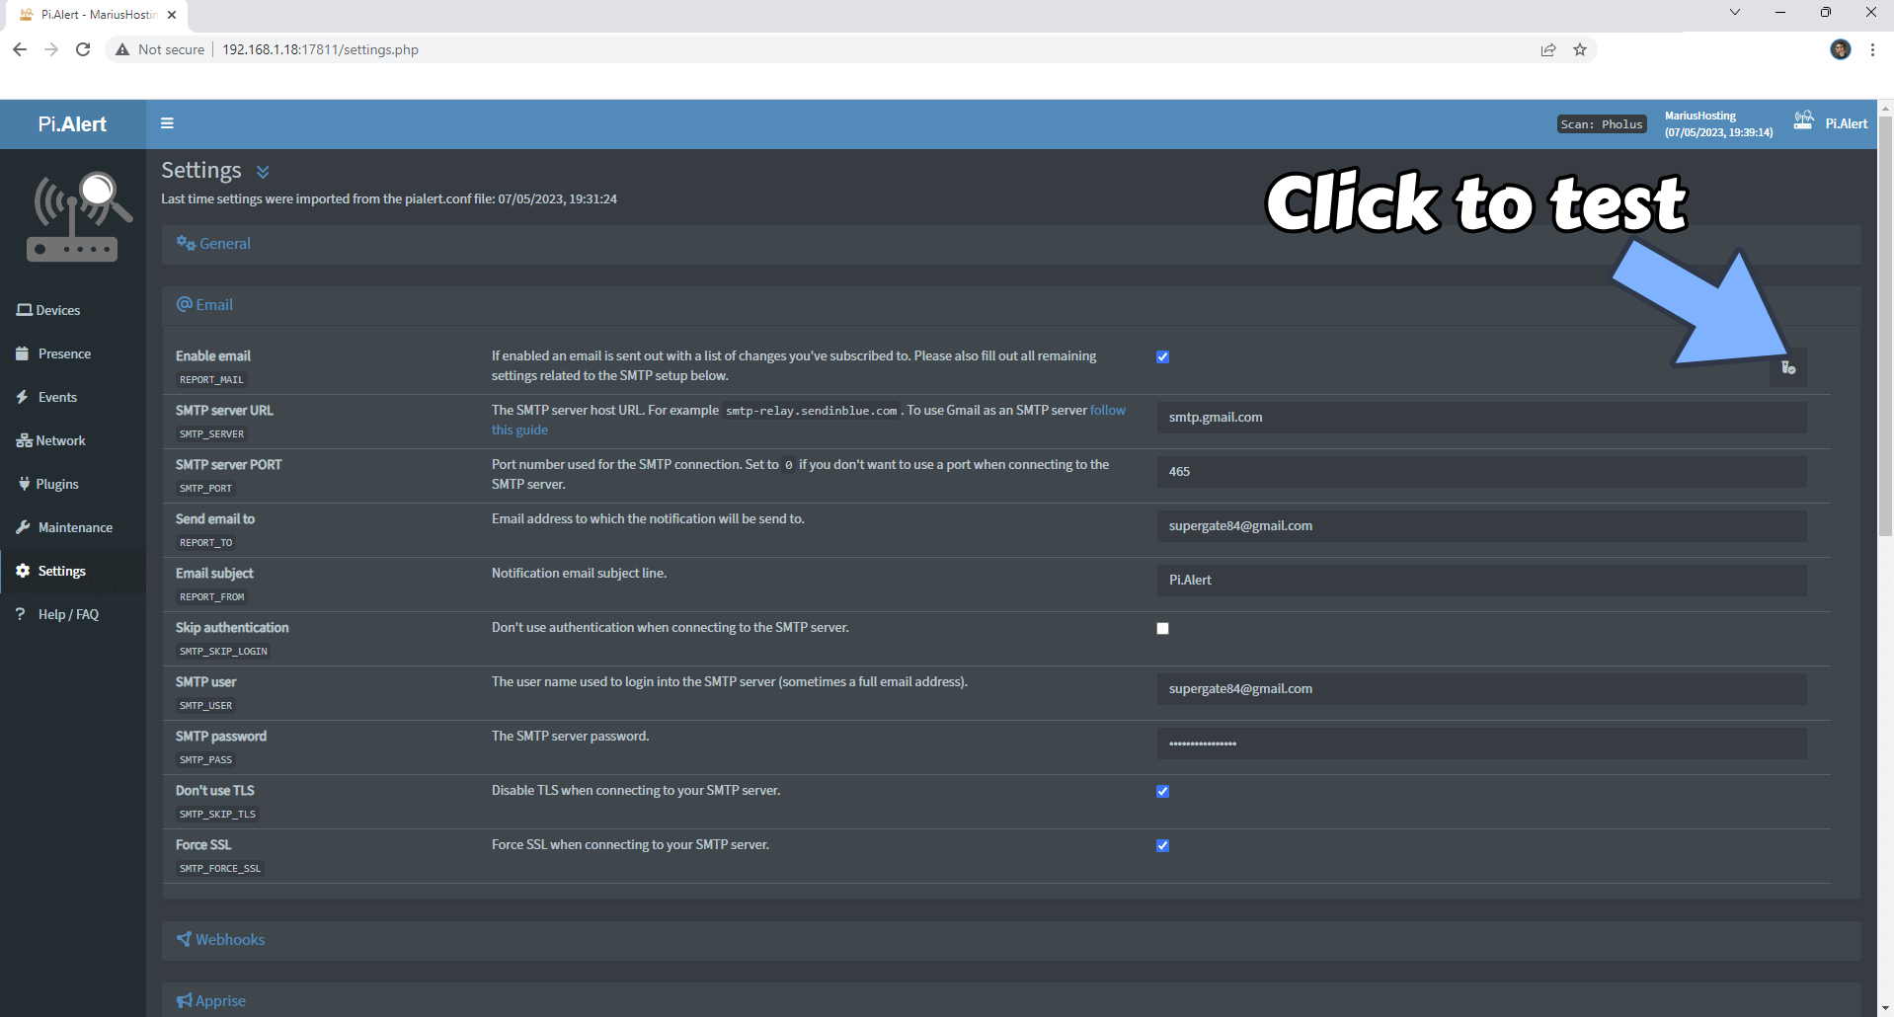The height and width of the screenshot is (1017, 1894).
Task: Toggle the Force SSL checkbox
Action: point(1162,845)
